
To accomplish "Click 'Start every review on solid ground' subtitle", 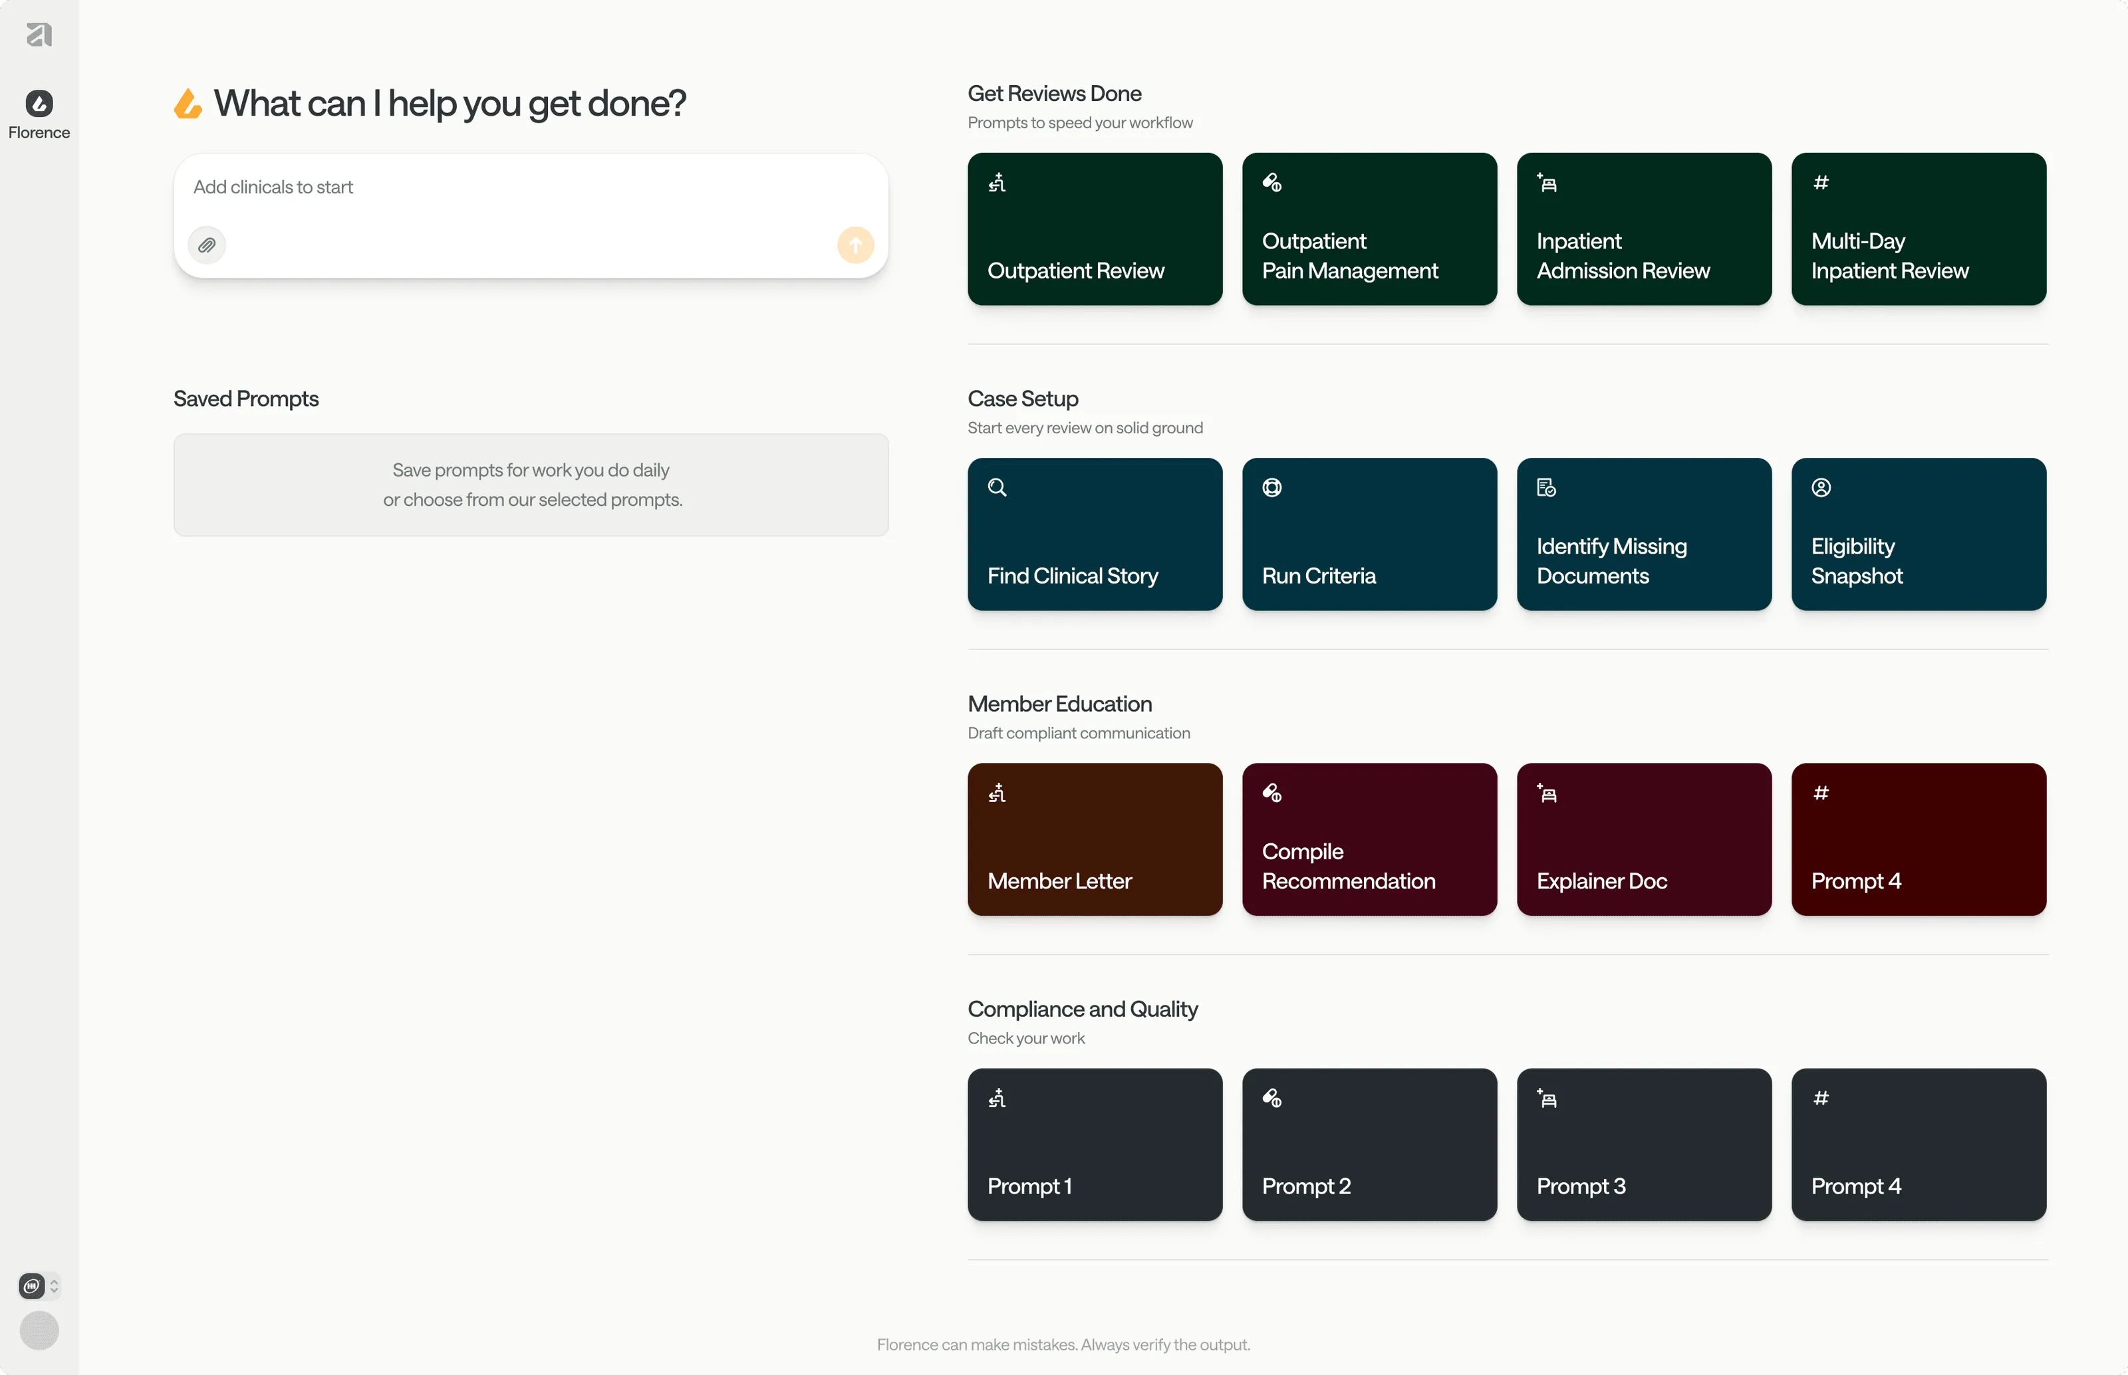I will coord(1085,429).
